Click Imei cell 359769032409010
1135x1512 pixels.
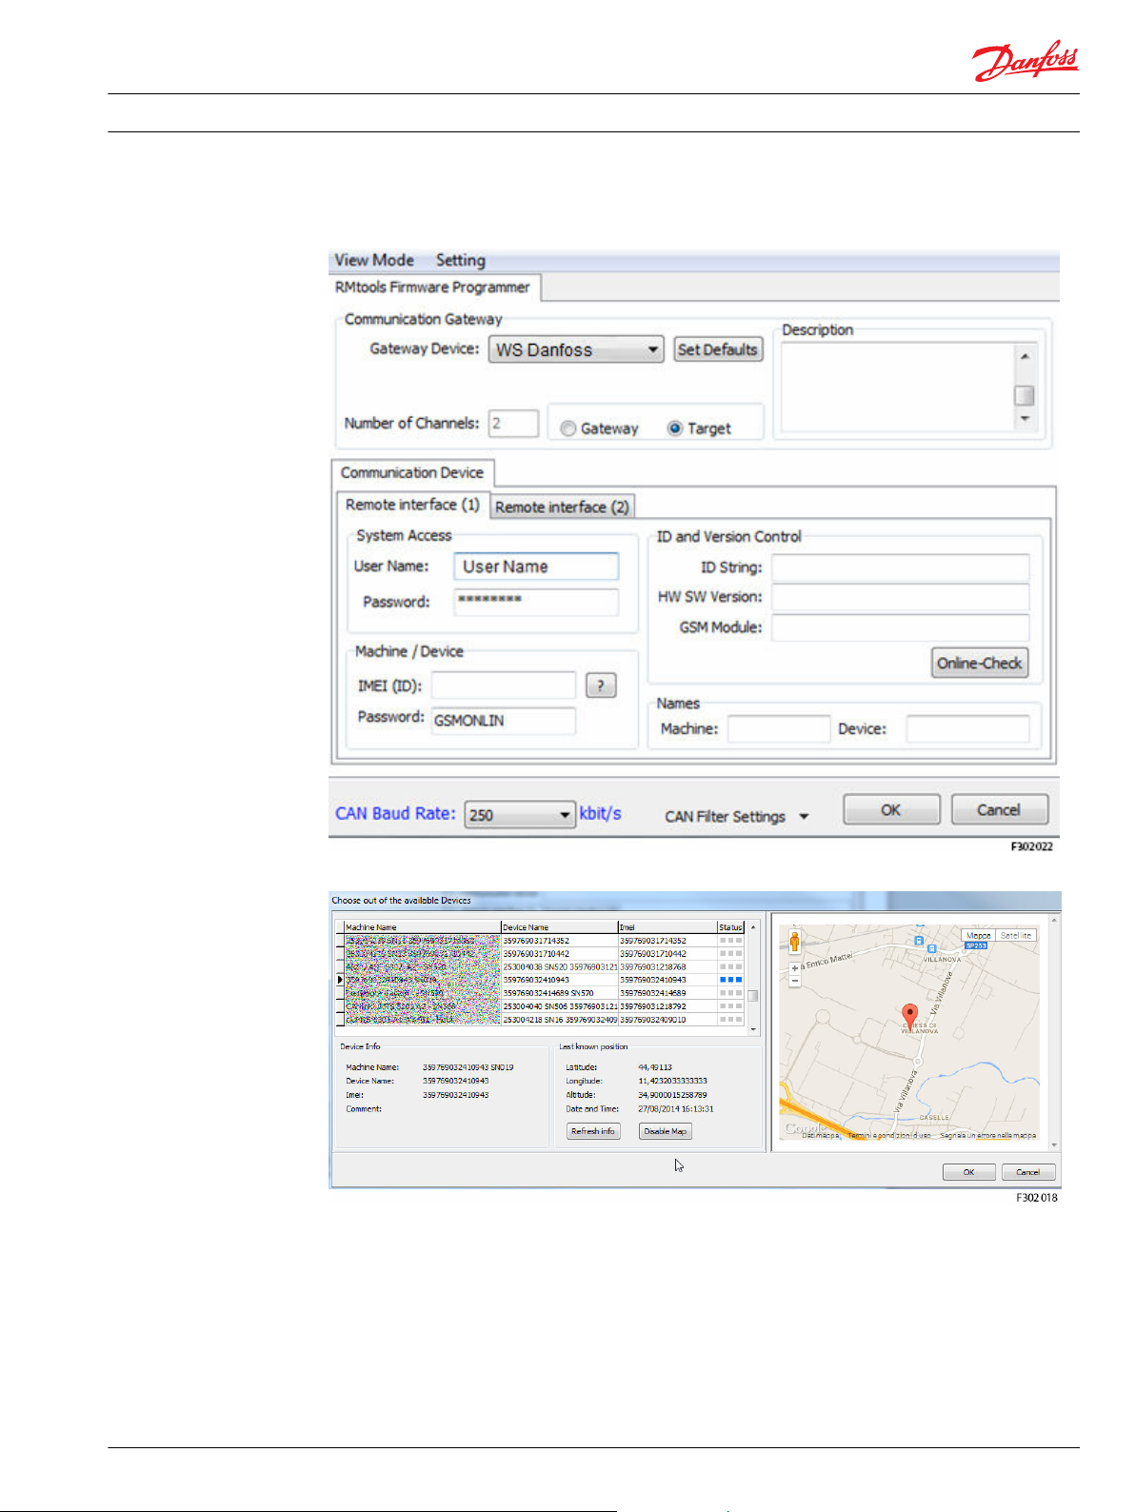[x=667, y=1020]
